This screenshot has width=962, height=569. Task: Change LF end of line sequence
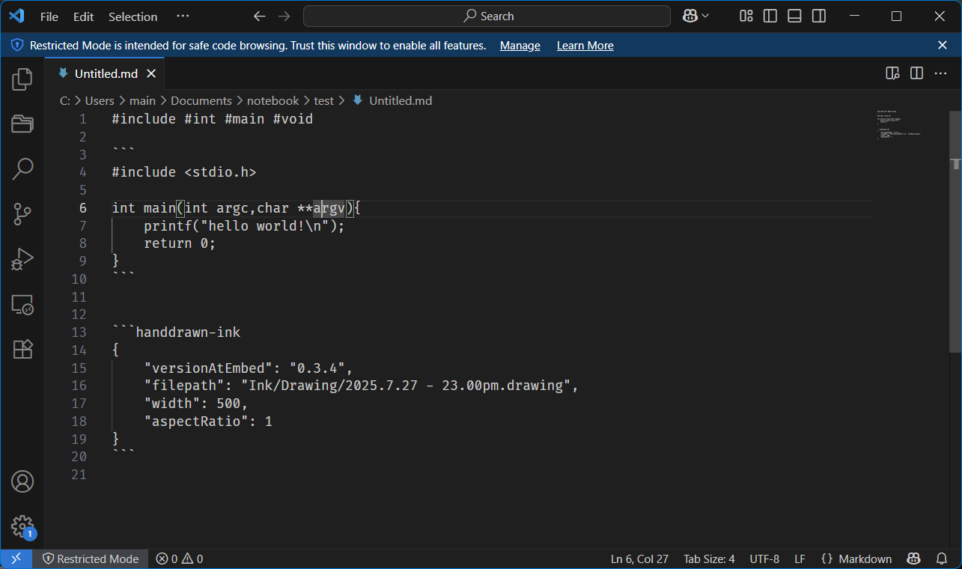(800, 559)
